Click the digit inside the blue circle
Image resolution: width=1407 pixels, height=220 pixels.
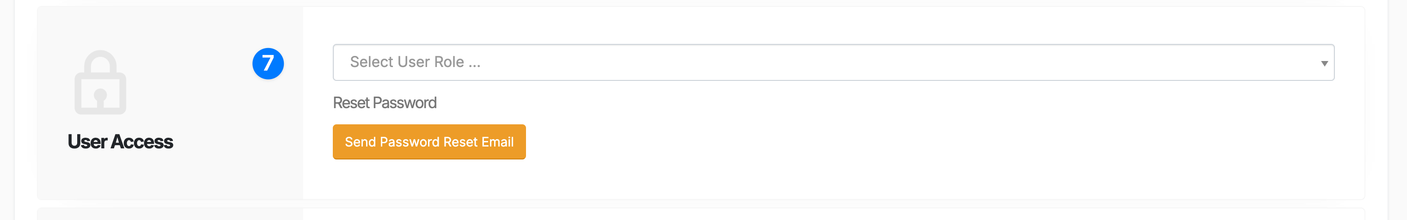(268, 63)
